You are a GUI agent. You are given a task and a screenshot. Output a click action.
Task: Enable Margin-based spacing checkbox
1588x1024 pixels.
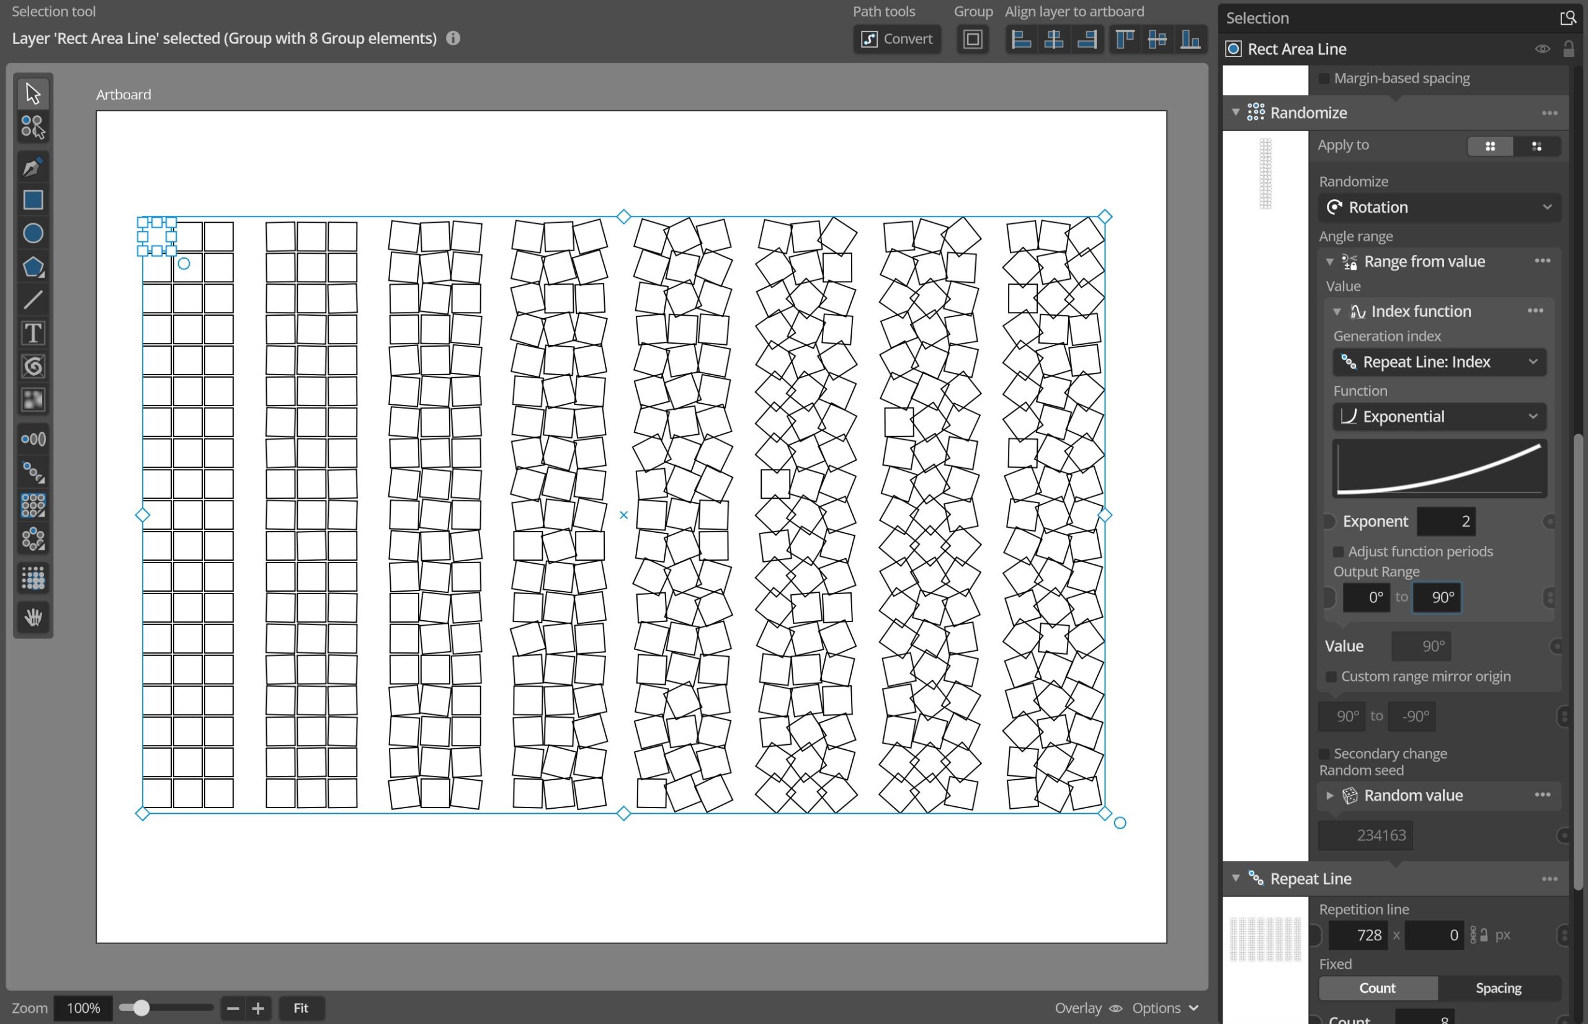click(1324, 79)
